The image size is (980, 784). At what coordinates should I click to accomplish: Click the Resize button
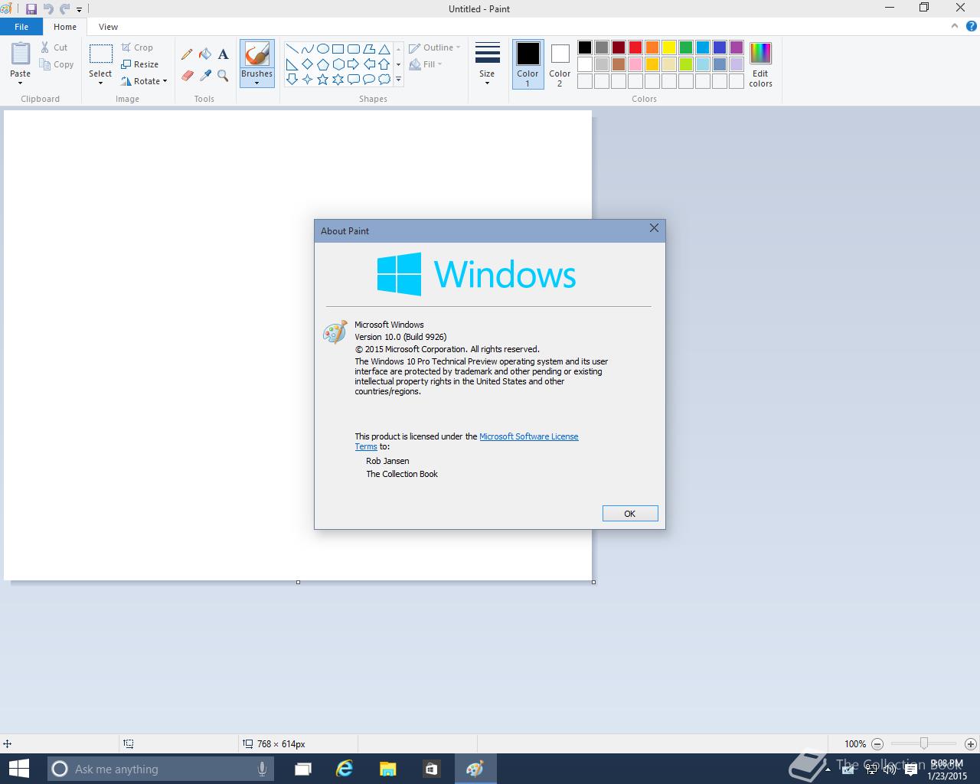(x=140, y=64)
